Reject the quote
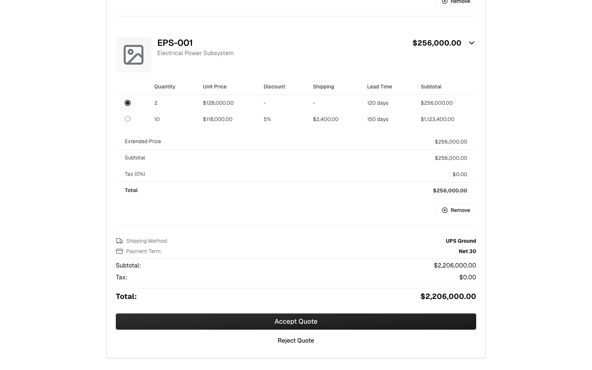592x370 pixels. pos(296,340)
